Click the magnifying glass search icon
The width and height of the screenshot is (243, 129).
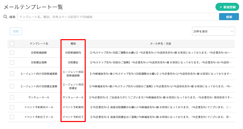[5, 17]
